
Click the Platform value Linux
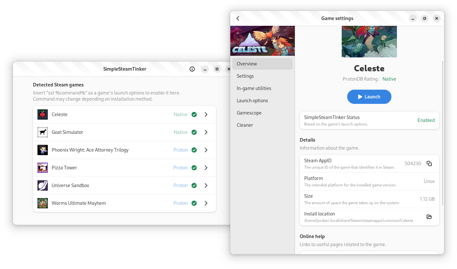coord(429,181)
